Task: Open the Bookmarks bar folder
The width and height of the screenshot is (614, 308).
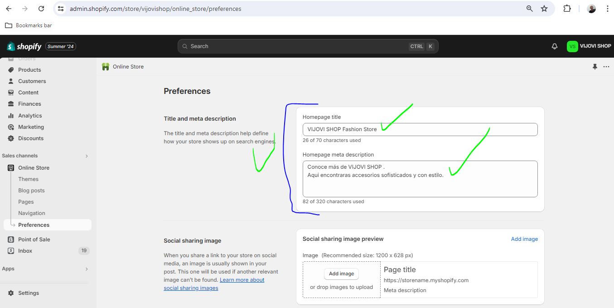Action: (x=29, y=25)
